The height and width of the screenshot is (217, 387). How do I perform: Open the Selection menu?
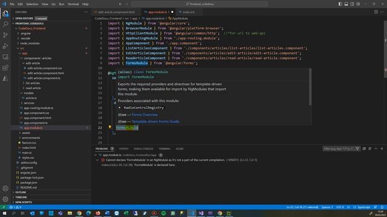point(32,4)
